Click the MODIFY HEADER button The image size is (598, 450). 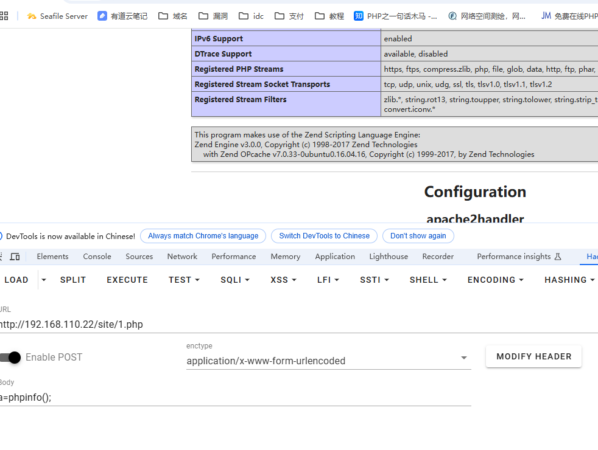533,356
